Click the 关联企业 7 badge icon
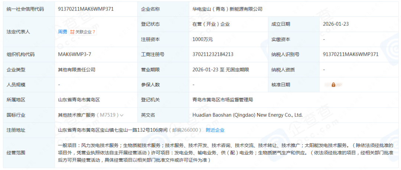The width and height of the screenshot is (401, 170). click(73, 32)
